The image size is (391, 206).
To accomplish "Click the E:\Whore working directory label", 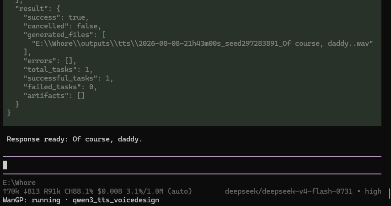I will coord(19,183).
